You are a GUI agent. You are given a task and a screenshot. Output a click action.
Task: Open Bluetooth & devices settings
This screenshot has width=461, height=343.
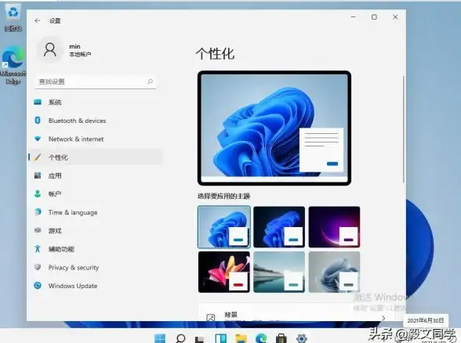[96, 121]
